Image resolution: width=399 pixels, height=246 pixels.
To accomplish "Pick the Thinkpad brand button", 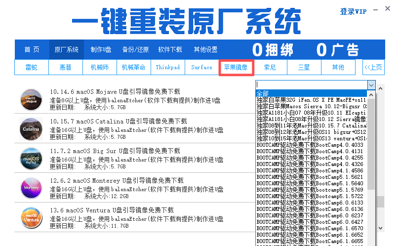I will [168, 67].
